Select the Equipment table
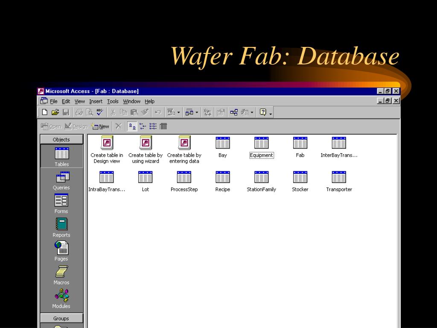Viewport: 437px width, 328px height. [x=262, y=147]
